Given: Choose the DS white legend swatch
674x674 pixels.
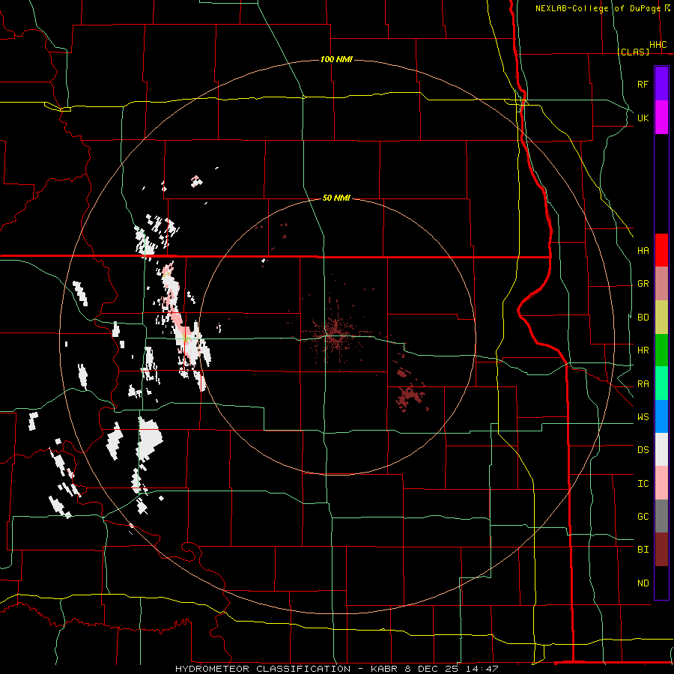Looking at the screenshot, I should [x=661, y=449].
